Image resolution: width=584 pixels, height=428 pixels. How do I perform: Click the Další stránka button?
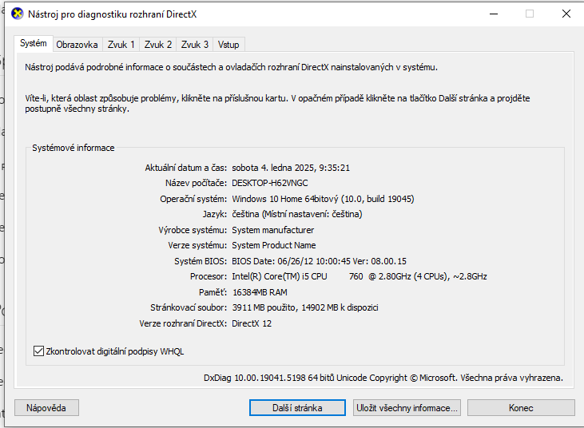[297, 408]
